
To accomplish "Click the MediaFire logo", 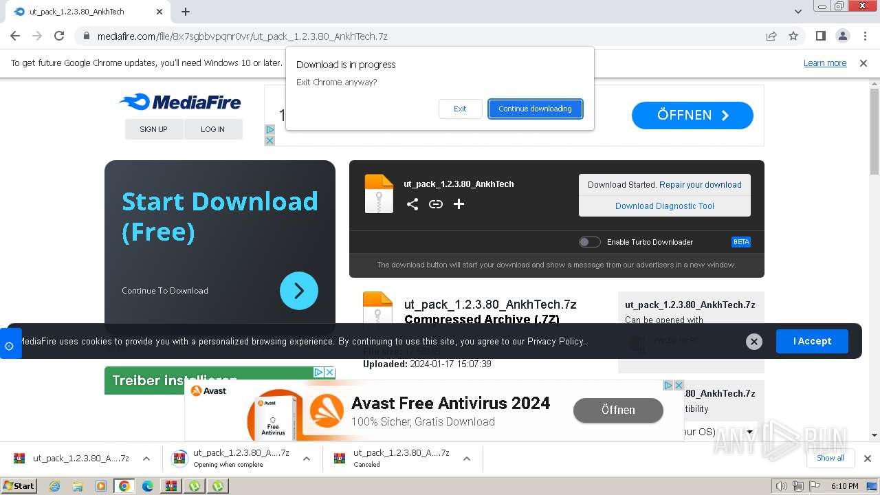I will [x=180, y=102].
